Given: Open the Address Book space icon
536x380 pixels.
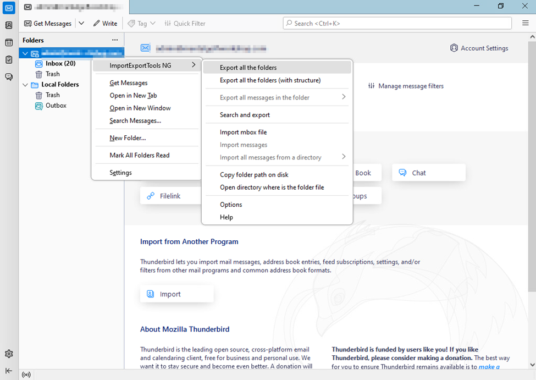Looking at the screenshot, I should coord(9,25).
